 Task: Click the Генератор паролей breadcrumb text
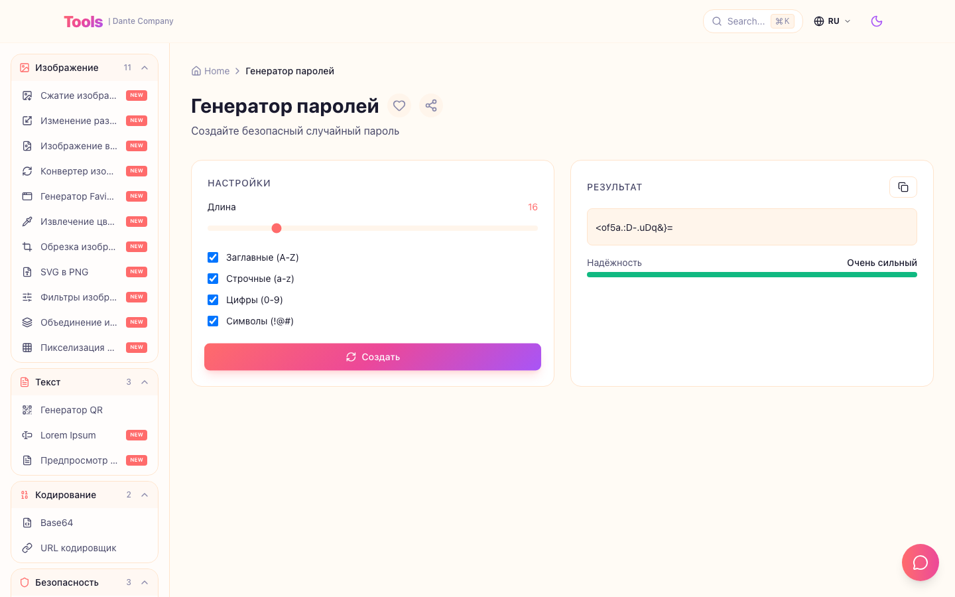(290, 71)
